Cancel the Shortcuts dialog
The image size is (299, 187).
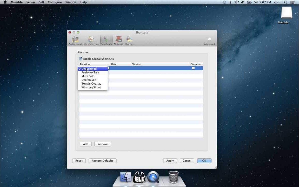[x=187, y=161]
